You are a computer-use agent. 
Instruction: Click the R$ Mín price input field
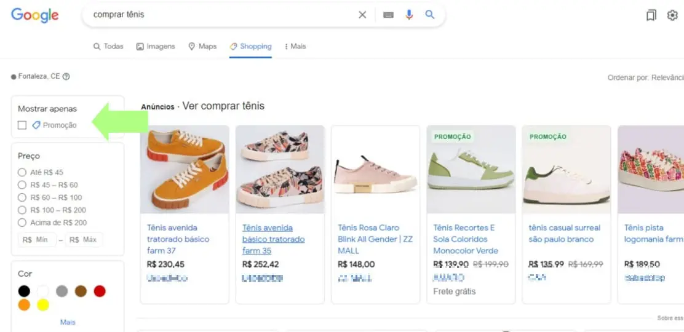point(37,240)
